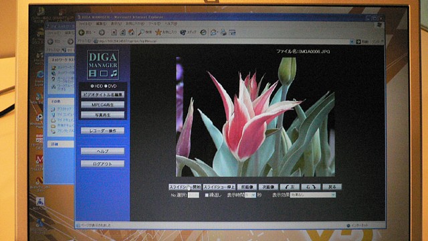Open the red M desktop icon
This screenshot has height=241, width=428.
(40, 159)
